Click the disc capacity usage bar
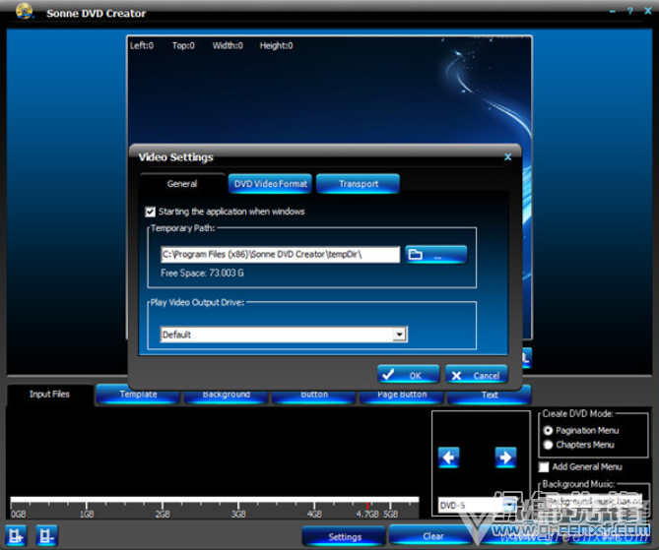 point(215,499)
